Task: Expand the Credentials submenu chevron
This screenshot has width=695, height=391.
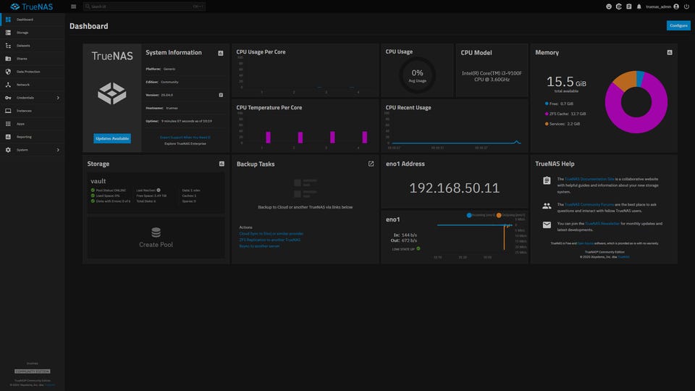Action: tap(58, 98)
